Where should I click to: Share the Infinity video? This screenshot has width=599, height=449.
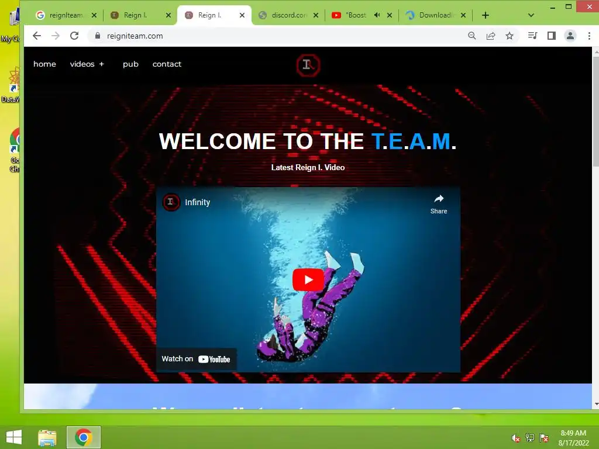click(x=439, y=204)
